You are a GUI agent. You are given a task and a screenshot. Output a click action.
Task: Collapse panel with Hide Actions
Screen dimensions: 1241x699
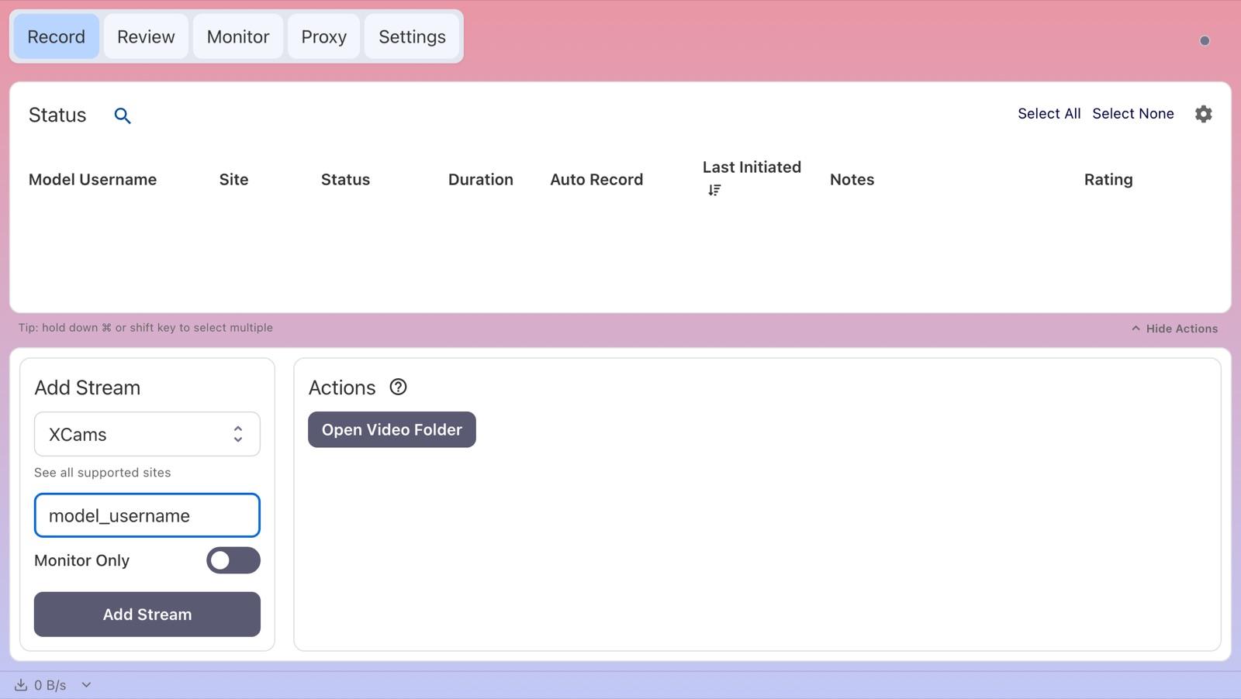coord(1174,329)
